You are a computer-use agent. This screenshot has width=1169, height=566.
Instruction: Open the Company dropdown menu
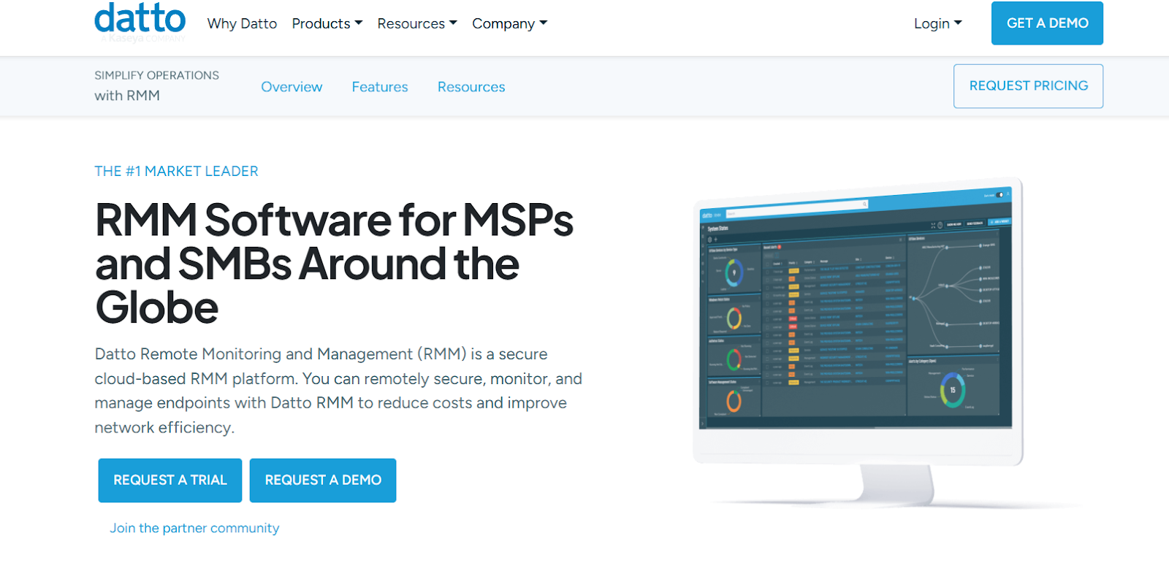[x=509, y=23]
